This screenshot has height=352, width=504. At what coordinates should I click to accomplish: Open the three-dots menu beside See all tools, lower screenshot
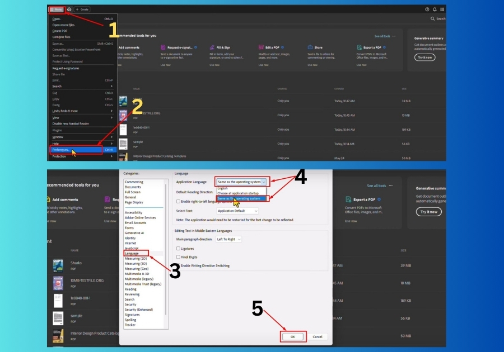click(391, 185)
